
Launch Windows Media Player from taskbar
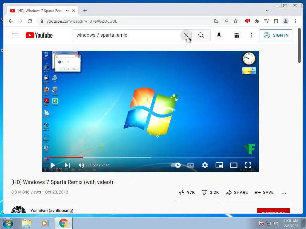coord(44,223)
